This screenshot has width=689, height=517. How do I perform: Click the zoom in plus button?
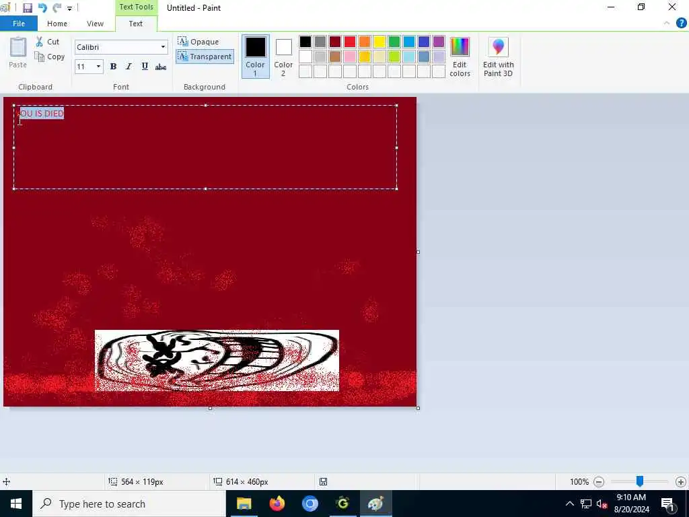(681, 482)
